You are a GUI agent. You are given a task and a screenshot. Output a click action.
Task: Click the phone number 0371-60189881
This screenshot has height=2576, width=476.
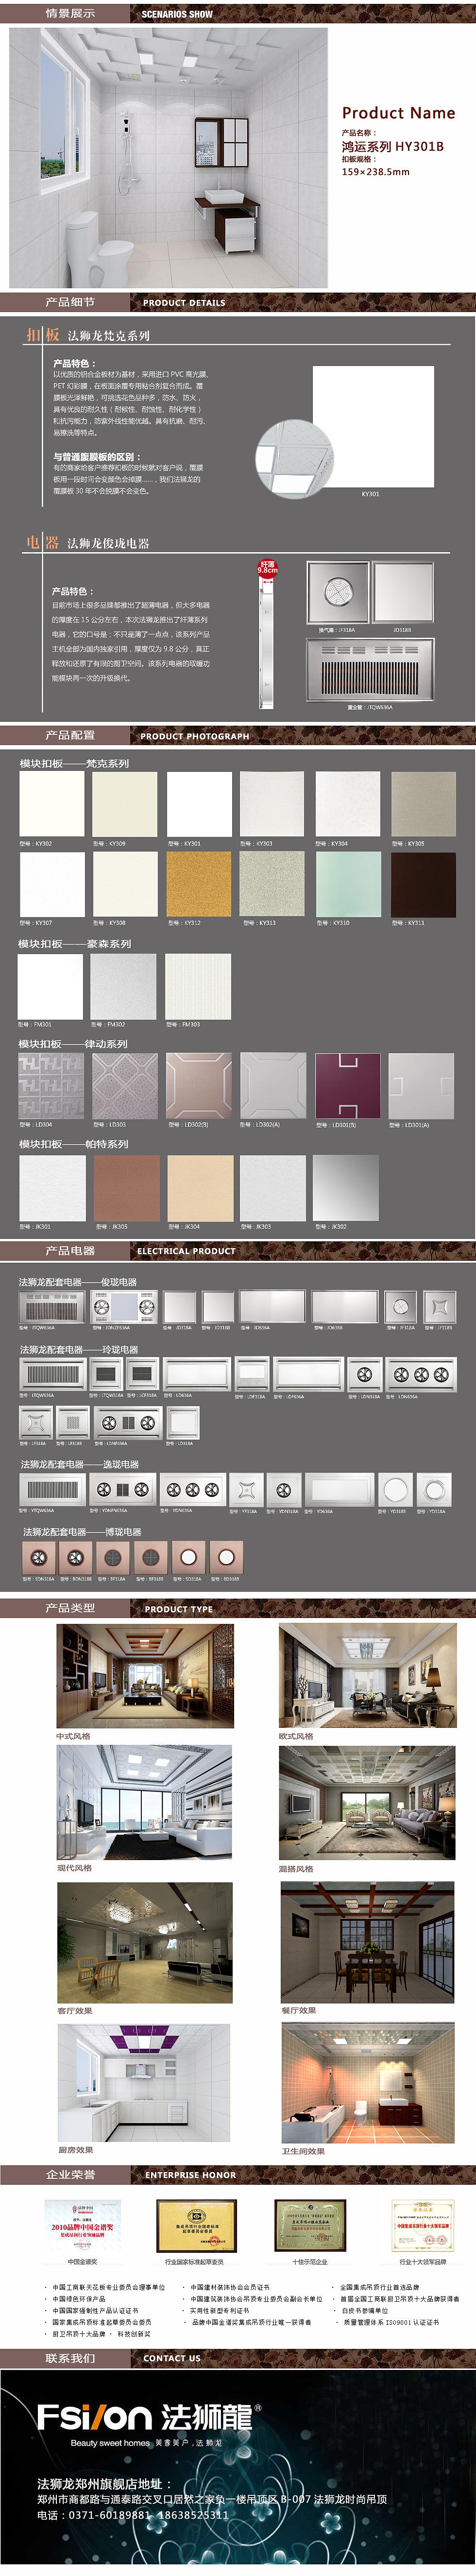[x=109, y=2515]
